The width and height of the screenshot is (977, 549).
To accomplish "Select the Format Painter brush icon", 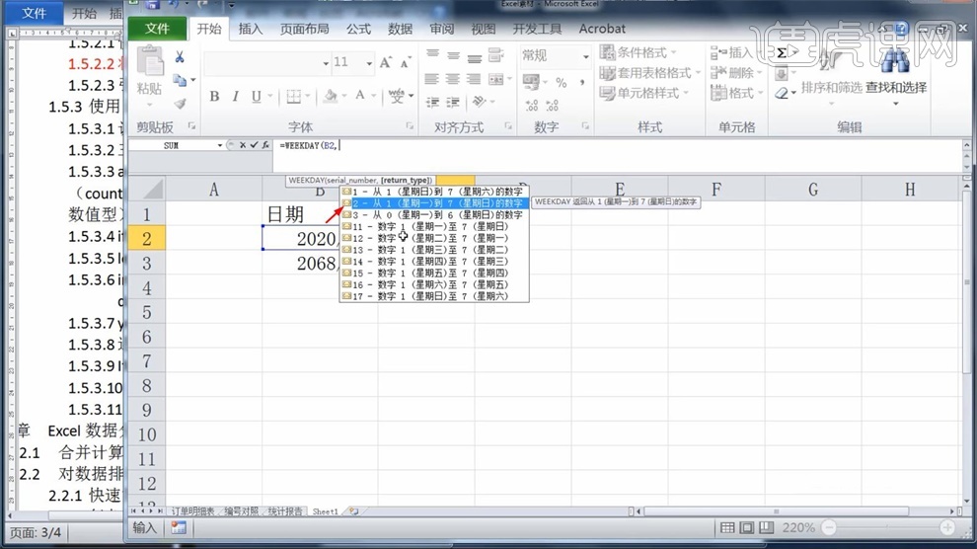I will 180,103.
